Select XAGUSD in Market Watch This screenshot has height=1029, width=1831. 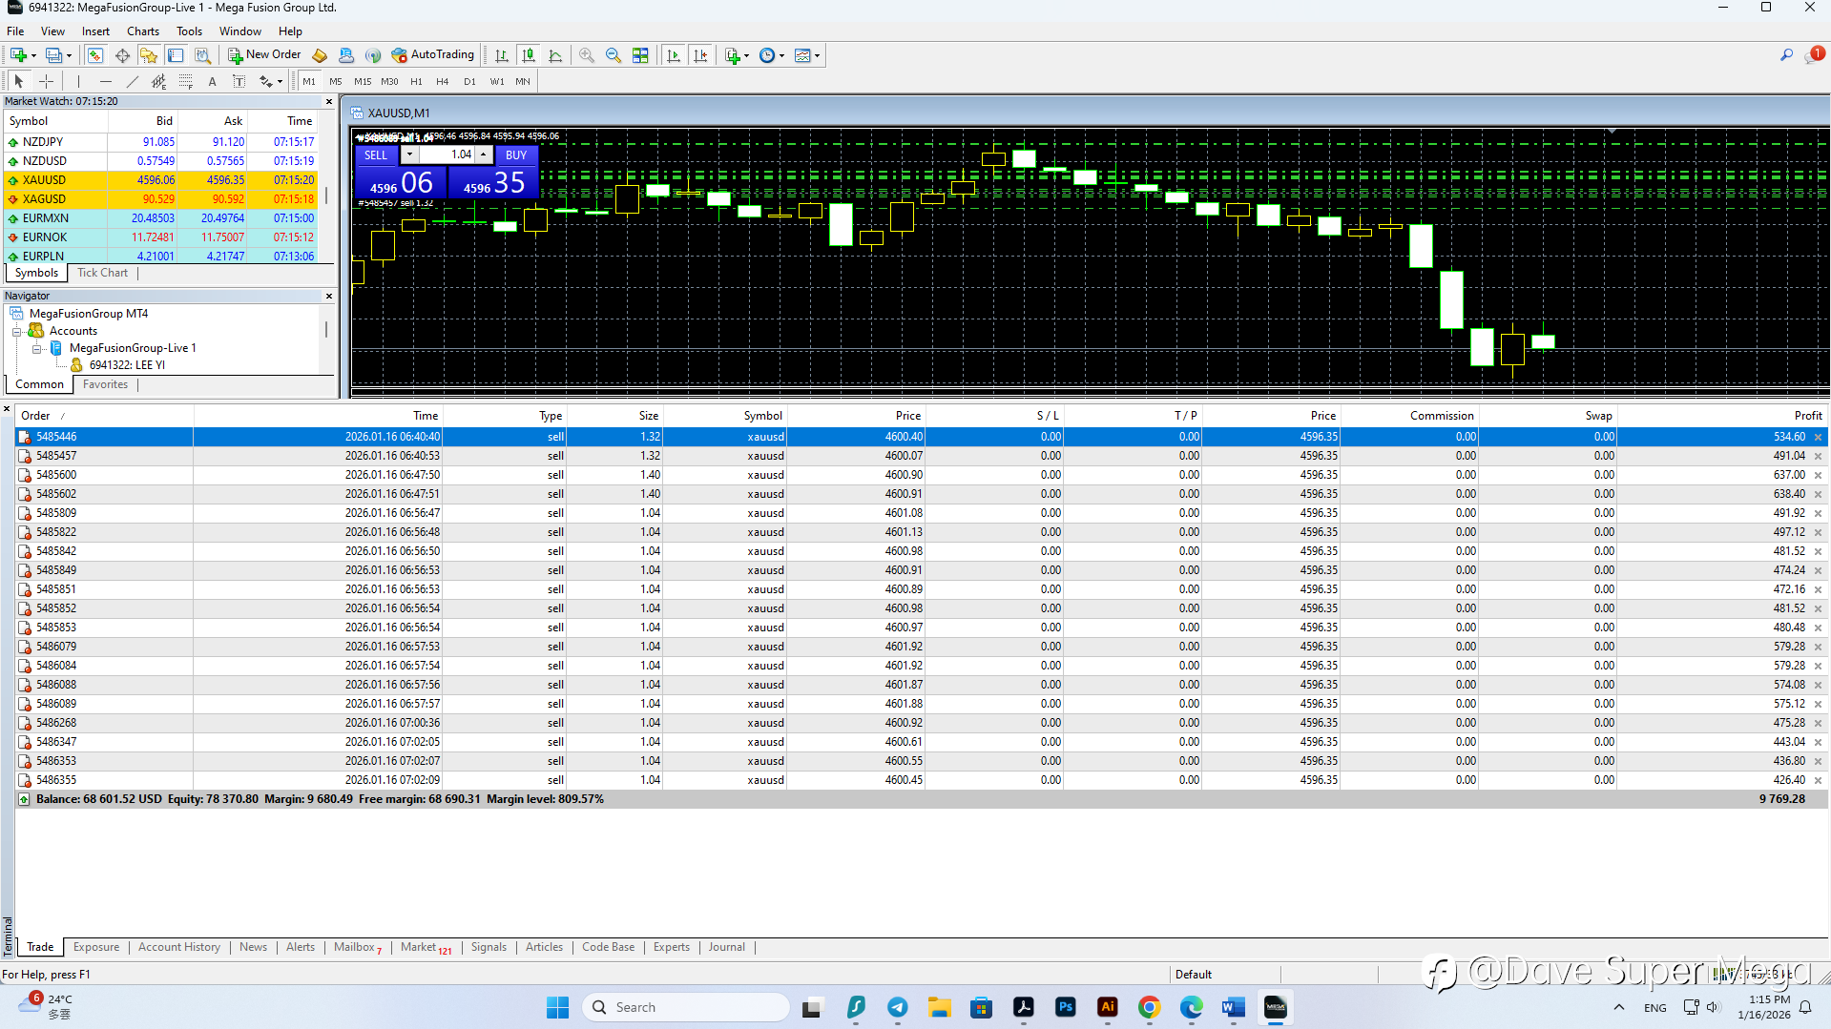45,199
